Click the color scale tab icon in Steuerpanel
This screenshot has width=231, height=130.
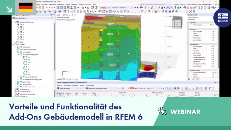click(x=189, y=79)
